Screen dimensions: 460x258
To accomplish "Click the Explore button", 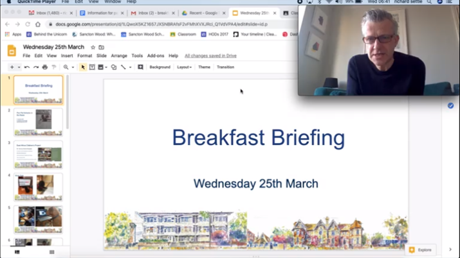I will 420,250.
